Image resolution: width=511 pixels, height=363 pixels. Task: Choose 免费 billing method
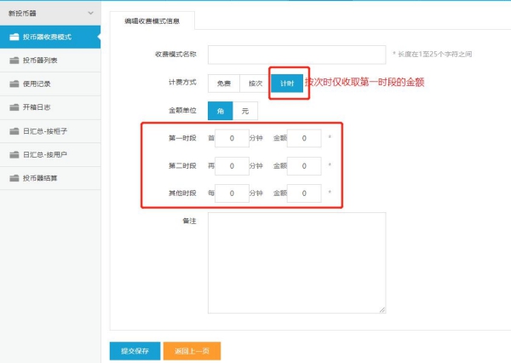click(x=224, y=84)
